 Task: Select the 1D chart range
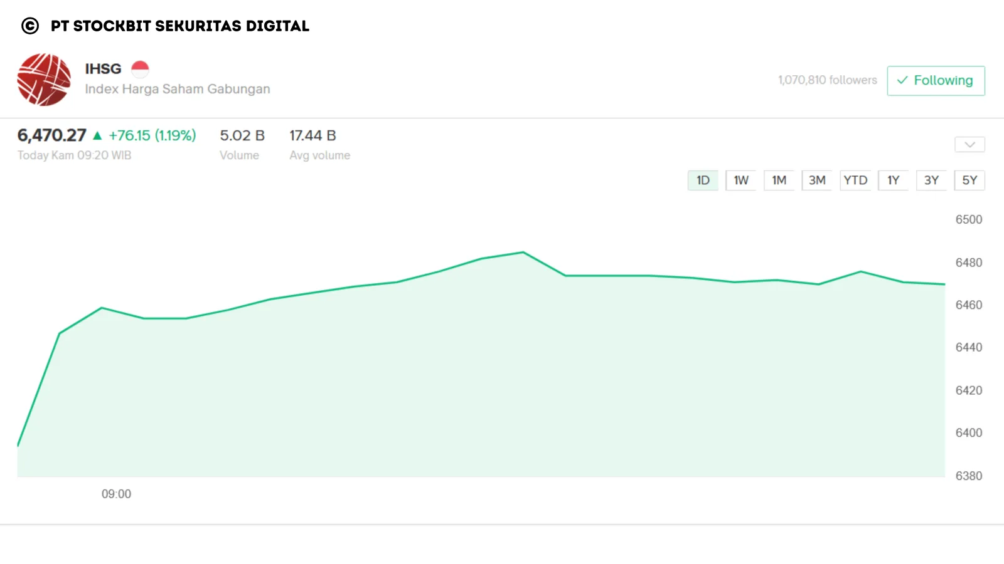pos(703,180)
